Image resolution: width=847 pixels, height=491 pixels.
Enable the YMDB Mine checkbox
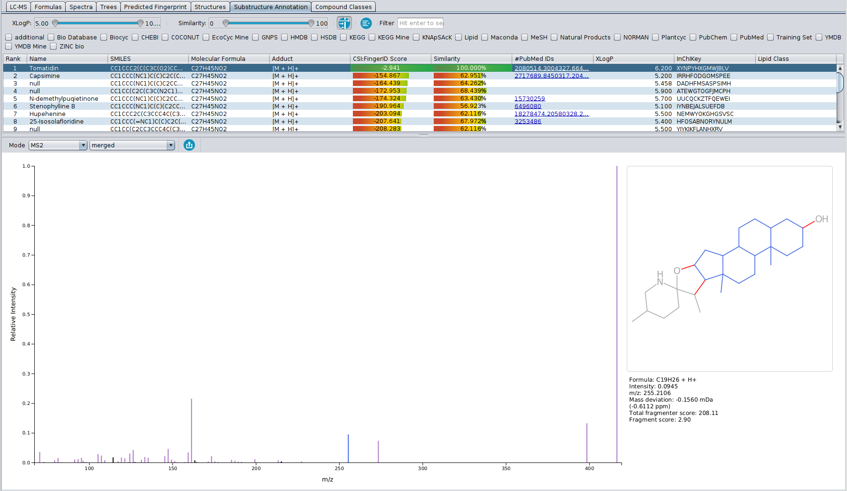9,46
